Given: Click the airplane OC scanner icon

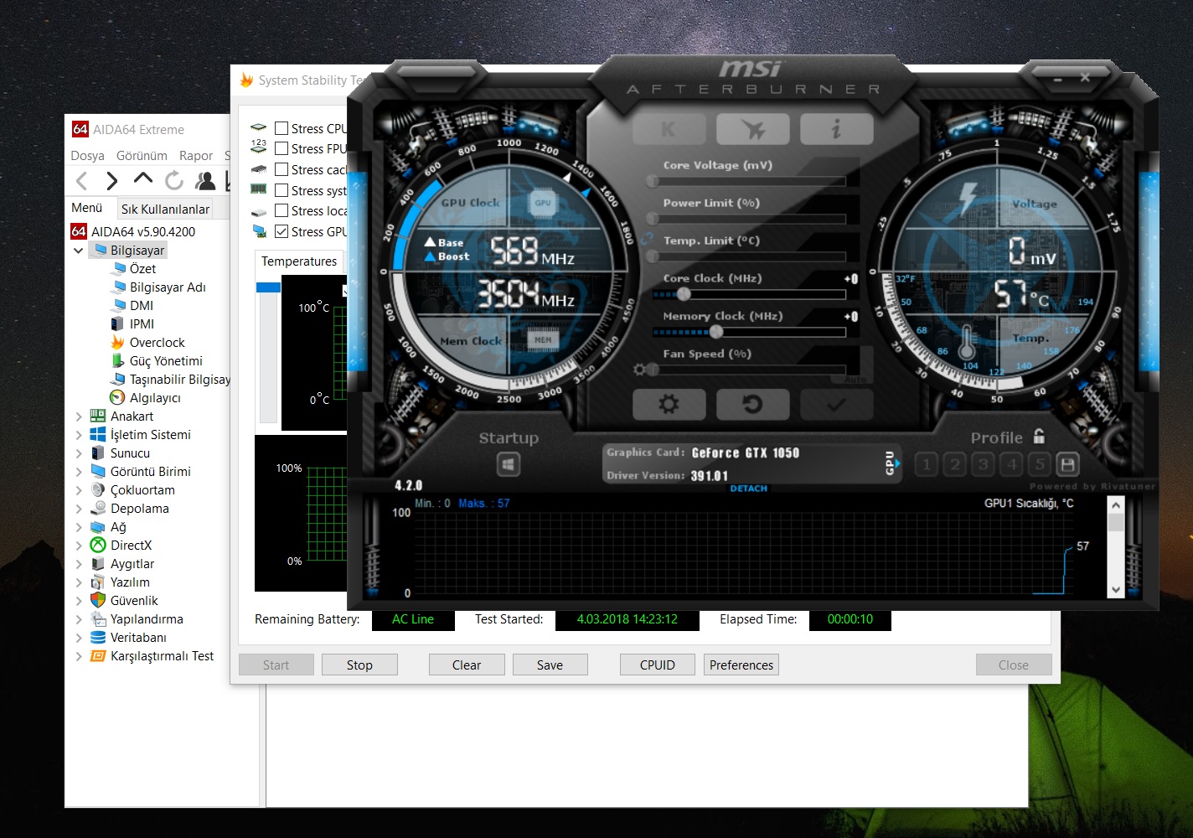Looking at the screenshot, I should (x=752, y=129).
